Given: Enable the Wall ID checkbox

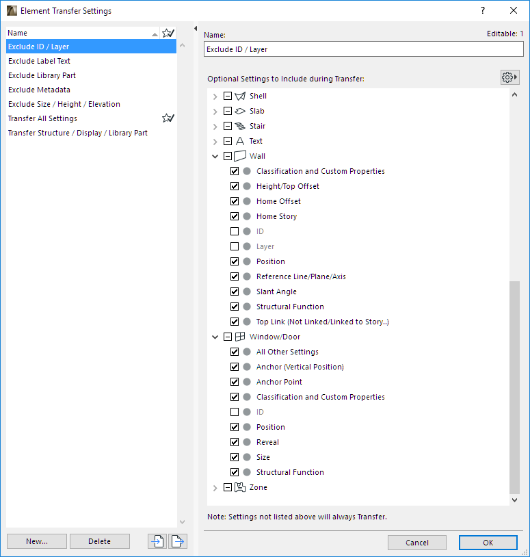Looking at the screenshot, I should [x=235, y=231].
